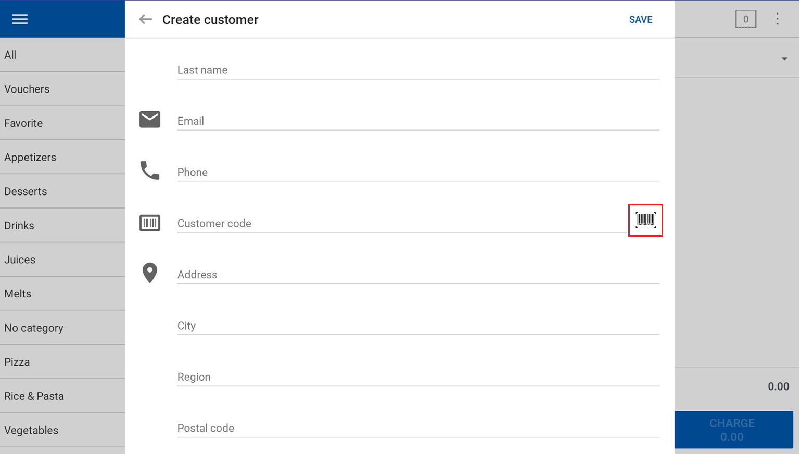This screenshot has height=454, width=801.
Task: Focus the Last name field
Action: 418,70
